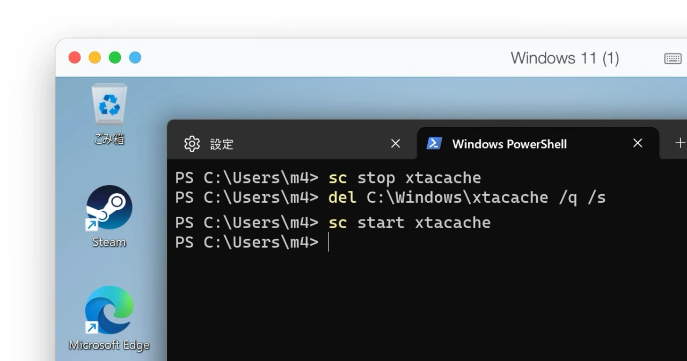Click the blue indicator in the traffic lights
This screenshot has width=687, height=361.
[x=135, y=57]
